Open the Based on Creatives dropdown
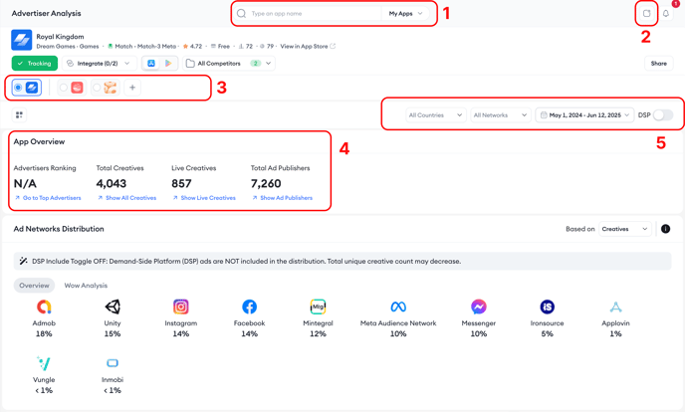Image resolution: width=685 pixels, height=412 pixels. pyautogui.click(x=624, y=229)
